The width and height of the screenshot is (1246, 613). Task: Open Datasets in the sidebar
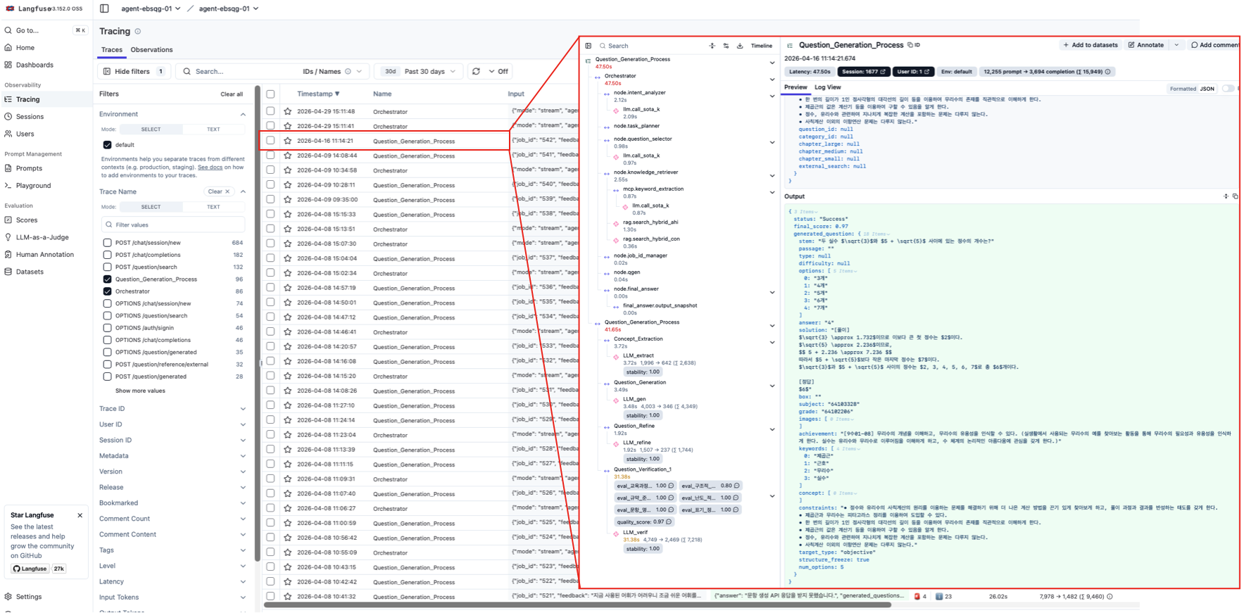[x=30, y=272]
